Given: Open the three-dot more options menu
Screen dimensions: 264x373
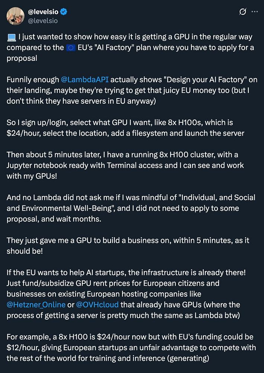Looking at the screenshot, I should [254, 12].
